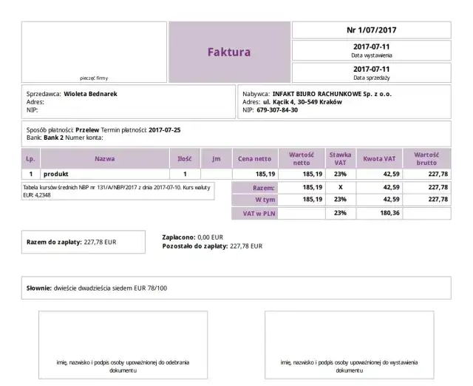The width and height of the screenshot is (473, 386).
Task: Click the Wartość brutto column header
Action: (x=426, y=159)
